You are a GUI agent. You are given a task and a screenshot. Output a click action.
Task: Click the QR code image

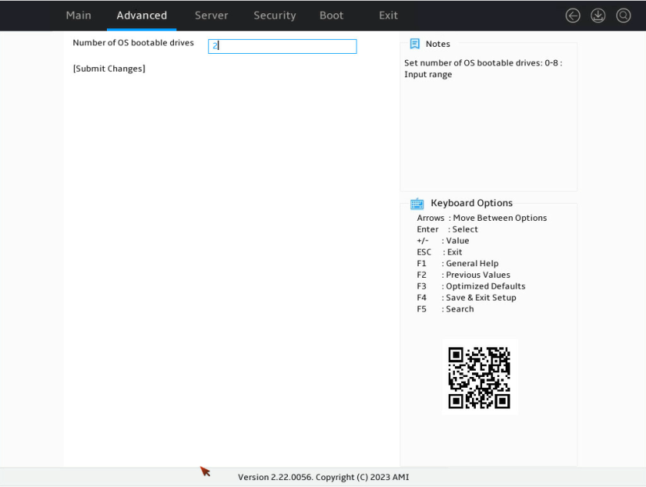pyautogui.click(x=479, y=378)
